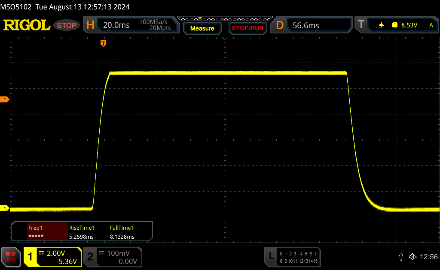Open the 20.0ms horizontal timebase setting
Screen dimensions: 440x270
tap(116, 25)
